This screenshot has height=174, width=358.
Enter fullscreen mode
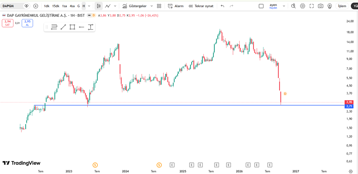pos(312,6)
